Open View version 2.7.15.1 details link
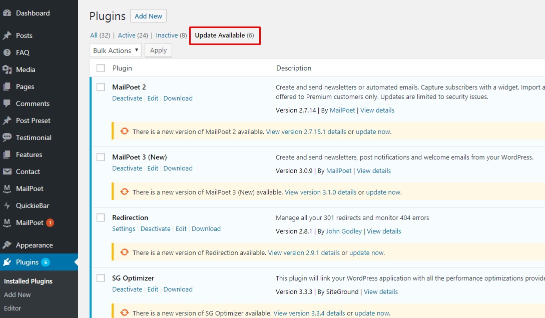The height and width of the screenshot is (318, 545). [x=306, y=131]
